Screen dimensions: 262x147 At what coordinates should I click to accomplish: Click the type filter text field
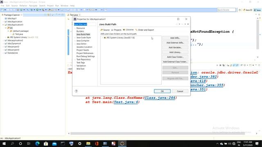tap(85, 24)
